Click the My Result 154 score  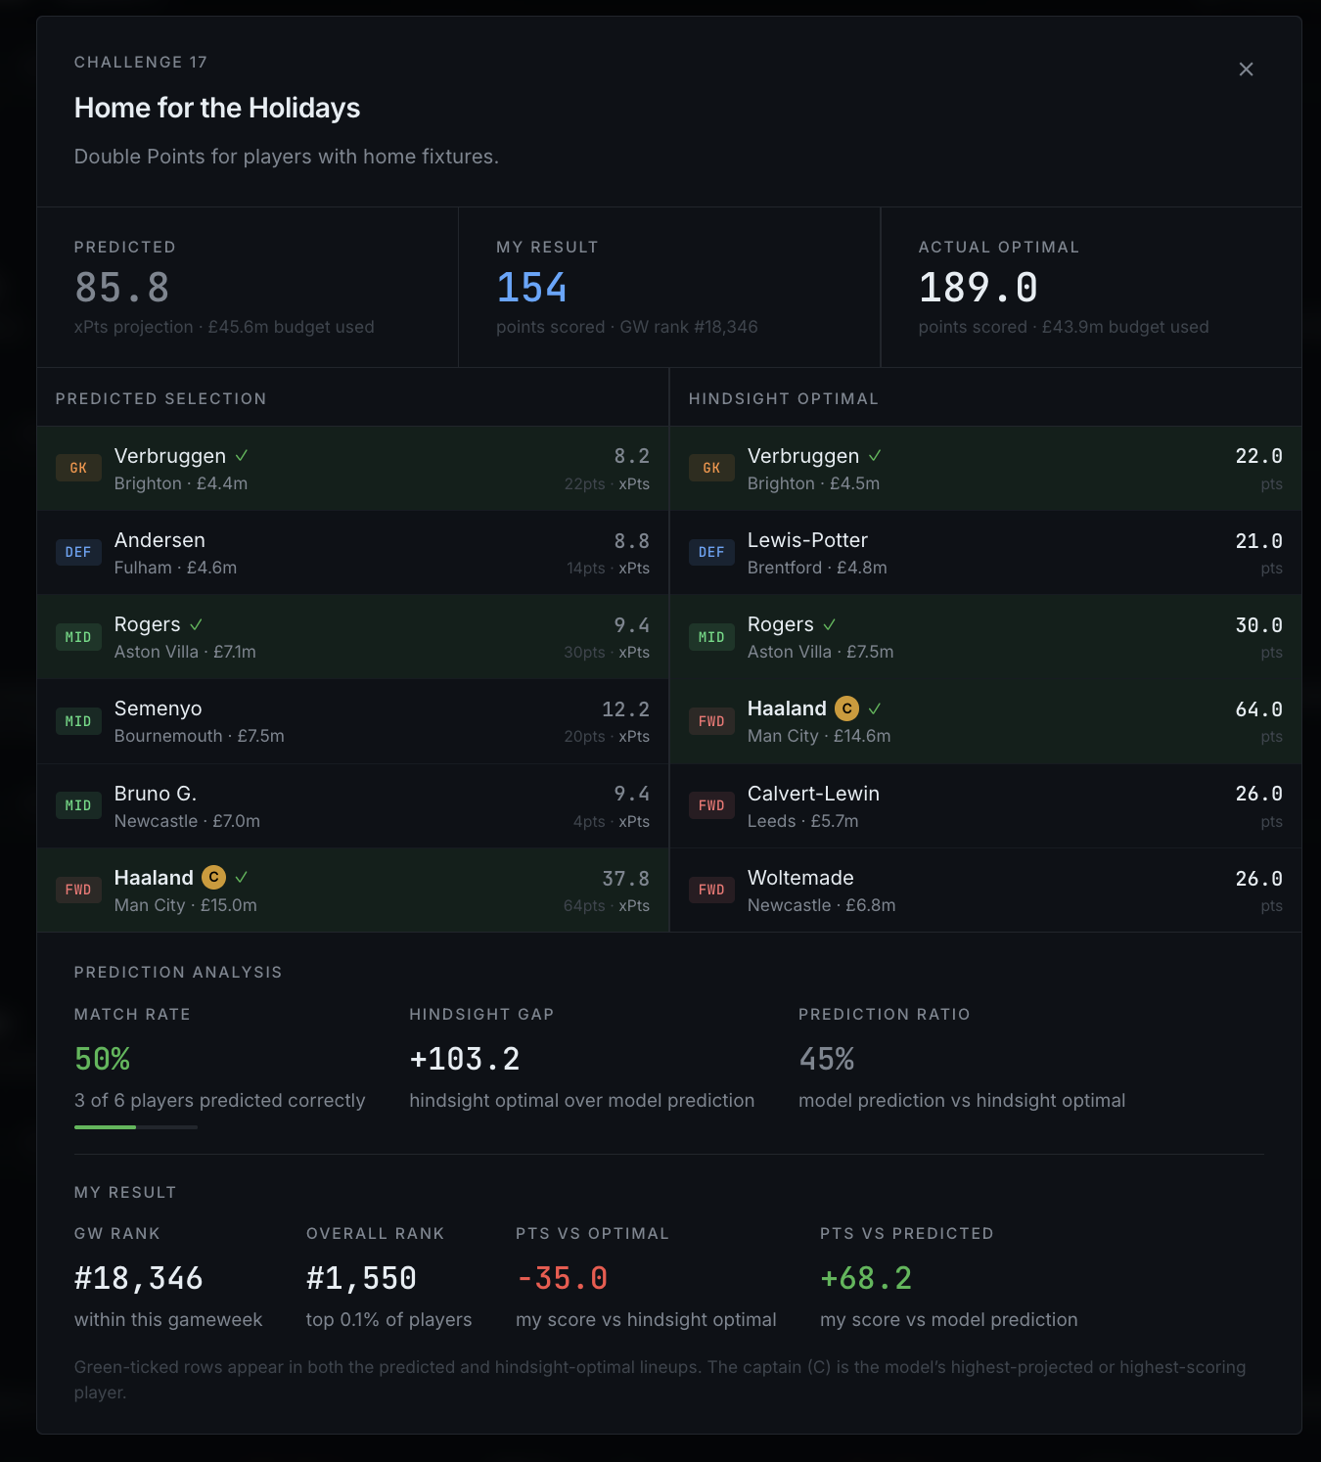(531, 288)
